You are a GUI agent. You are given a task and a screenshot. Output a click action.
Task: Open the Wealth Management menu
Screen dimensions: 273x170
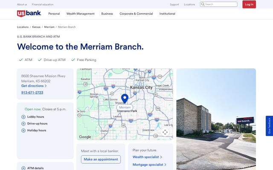point(81,14)
